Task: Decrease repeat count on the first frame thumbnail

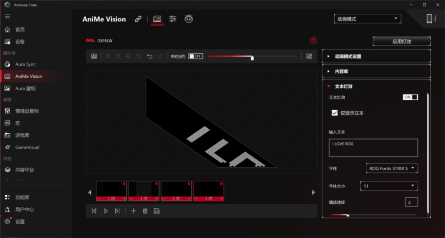Action: 98,199
